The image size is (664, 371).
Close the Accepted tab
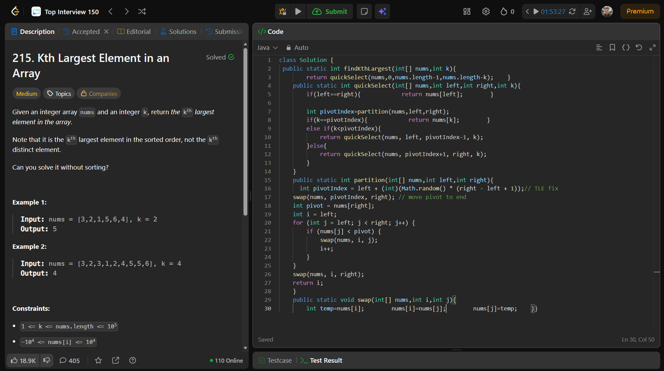(106, 32)
